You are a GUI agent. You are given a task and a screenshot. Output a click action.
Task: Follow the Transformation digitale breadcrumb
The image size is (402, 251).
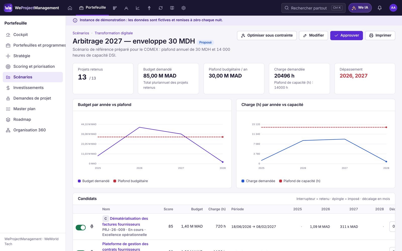tap(114, 33)
